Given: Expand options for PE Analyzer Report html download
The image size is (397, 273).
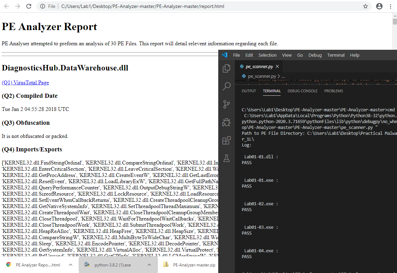Looking at the screenshot, I should [71, 265].
